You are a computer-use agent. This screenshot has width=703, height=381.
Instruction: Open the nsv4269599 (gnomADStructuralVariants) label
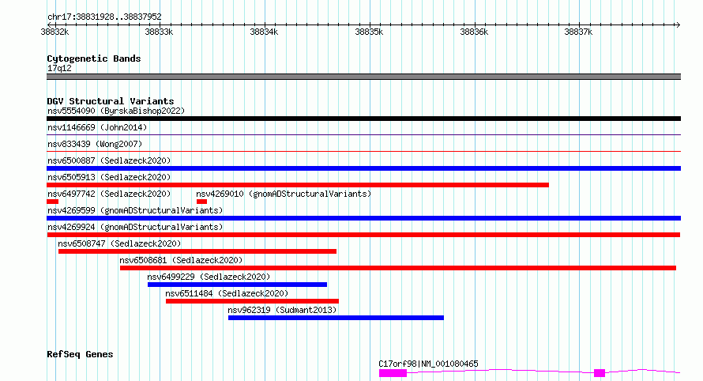(135, 210)
